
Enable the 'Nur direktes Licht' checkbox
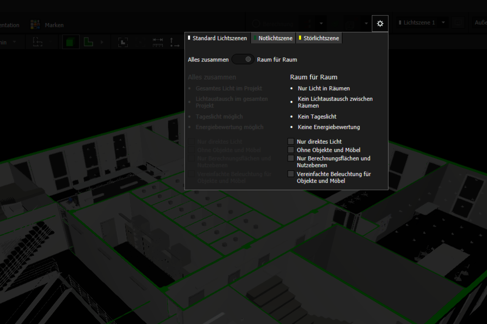[x=291, y=142]
